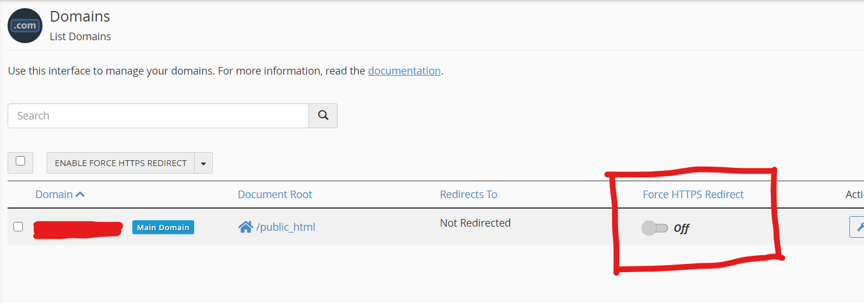Sort by the Redirects To column header

click(x=469, y=195)
